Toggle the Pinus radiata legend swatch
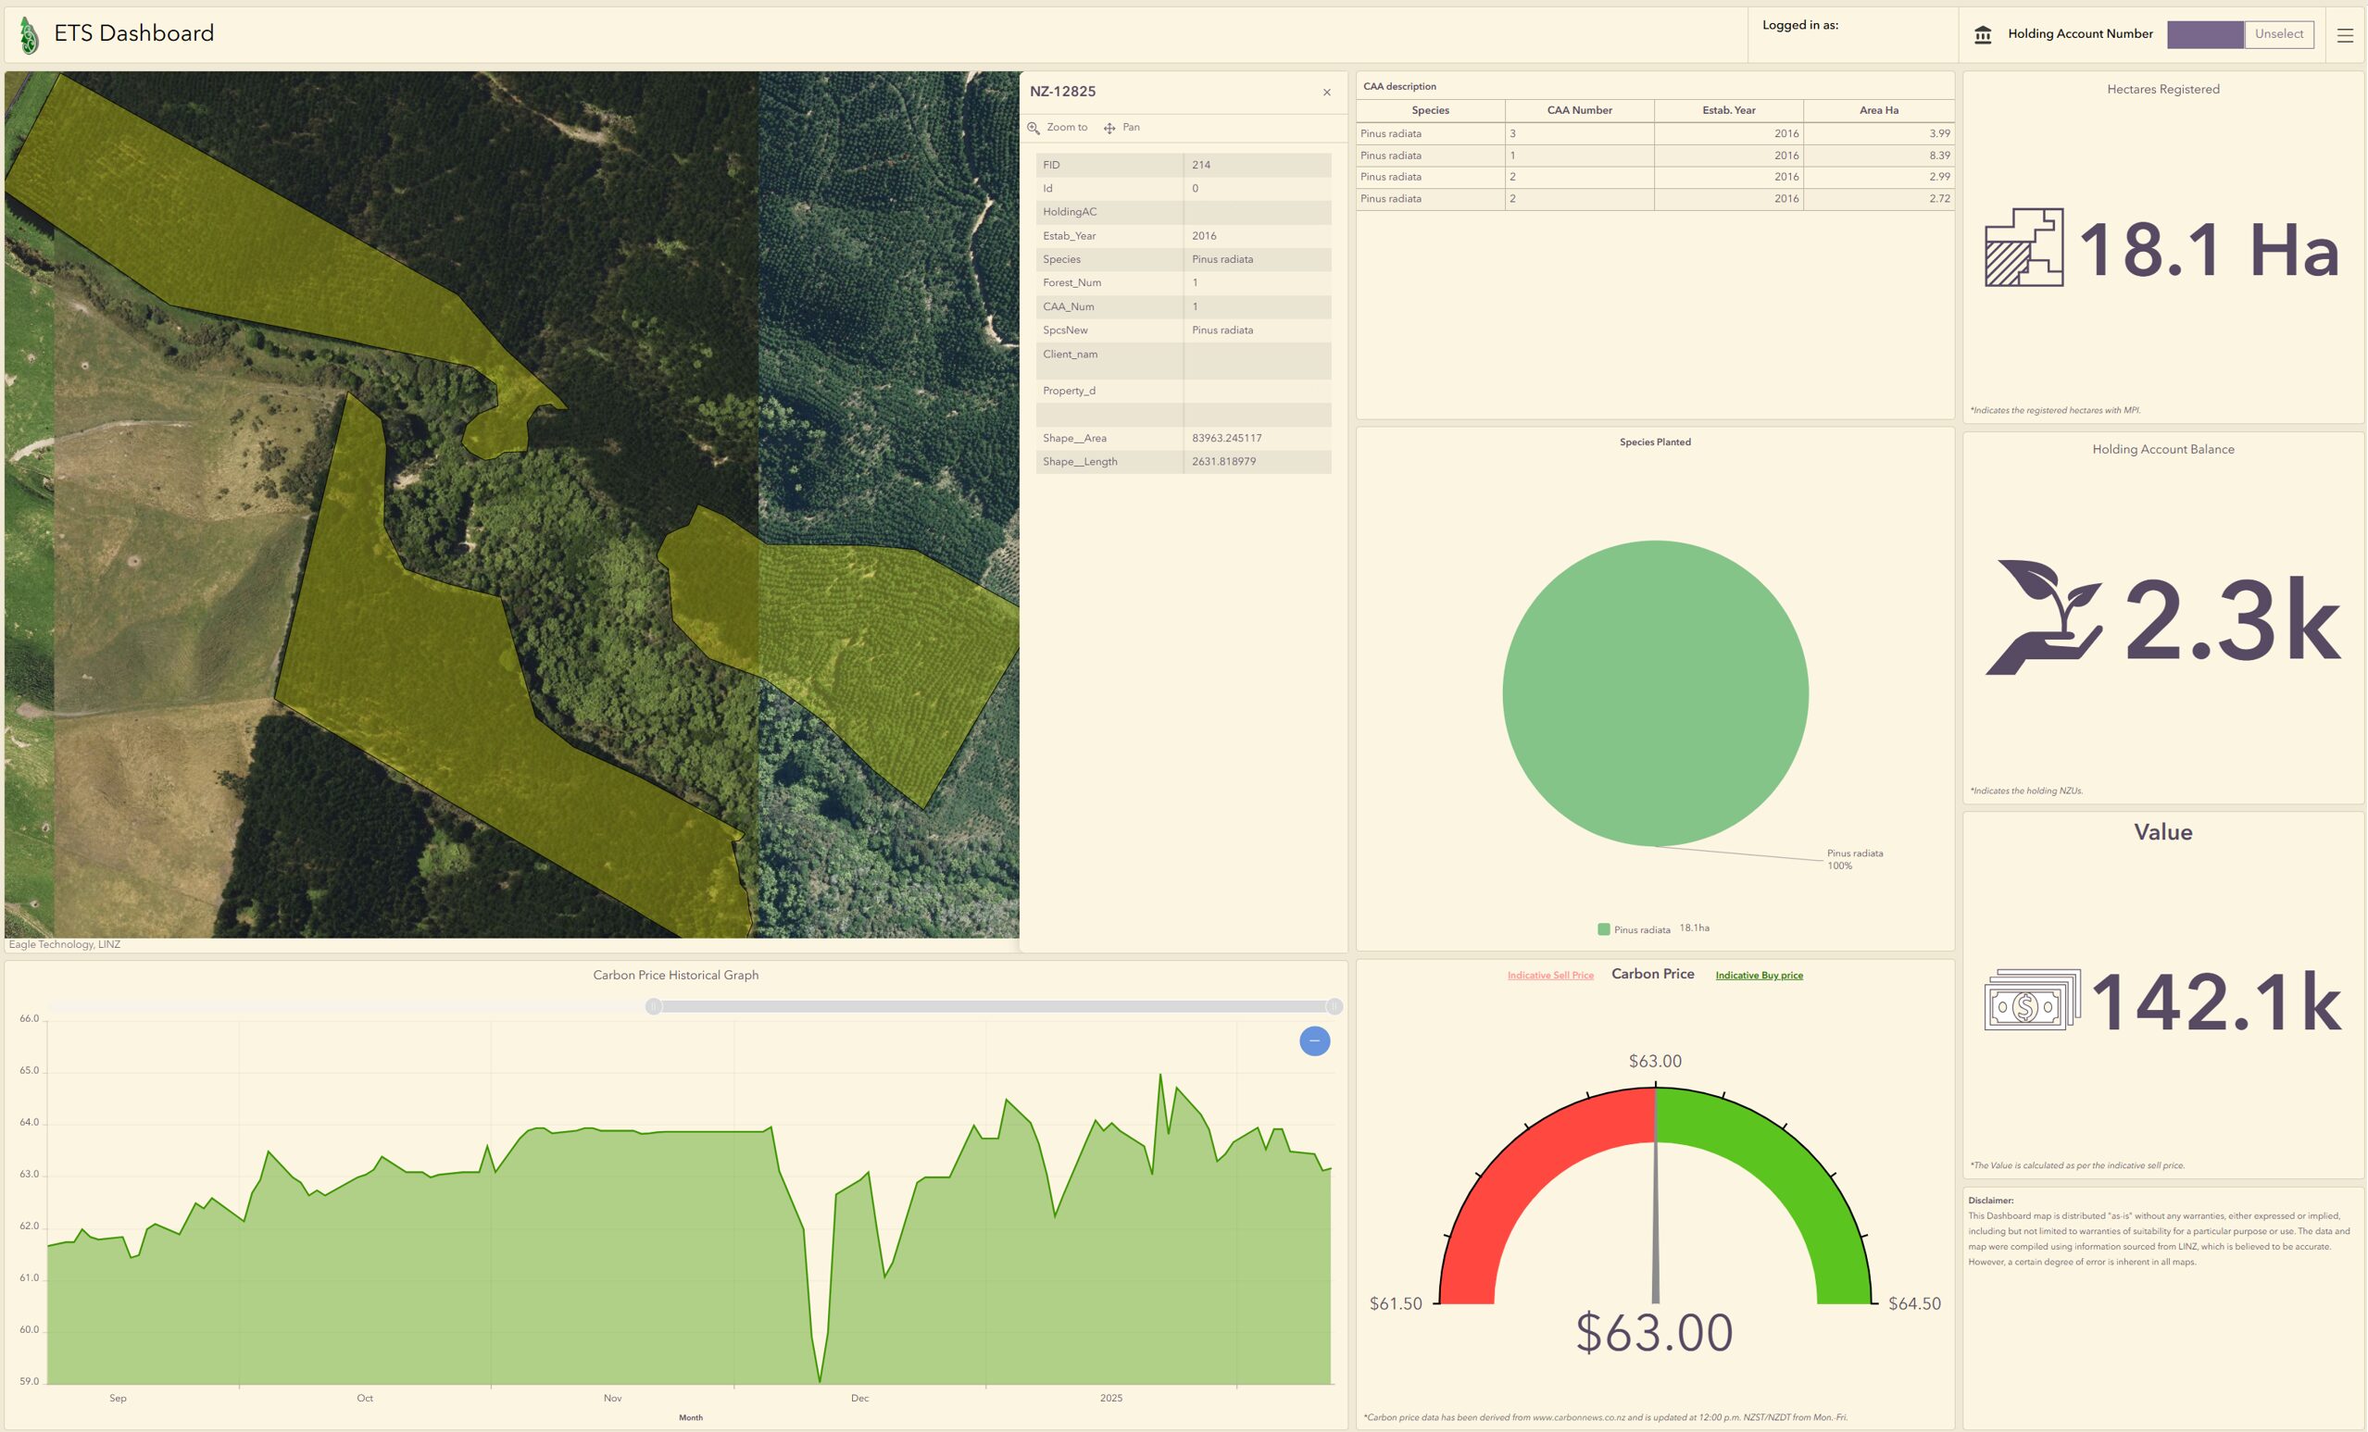This screenshot has width=2368, height=1432. click(x=1603, y=928)
